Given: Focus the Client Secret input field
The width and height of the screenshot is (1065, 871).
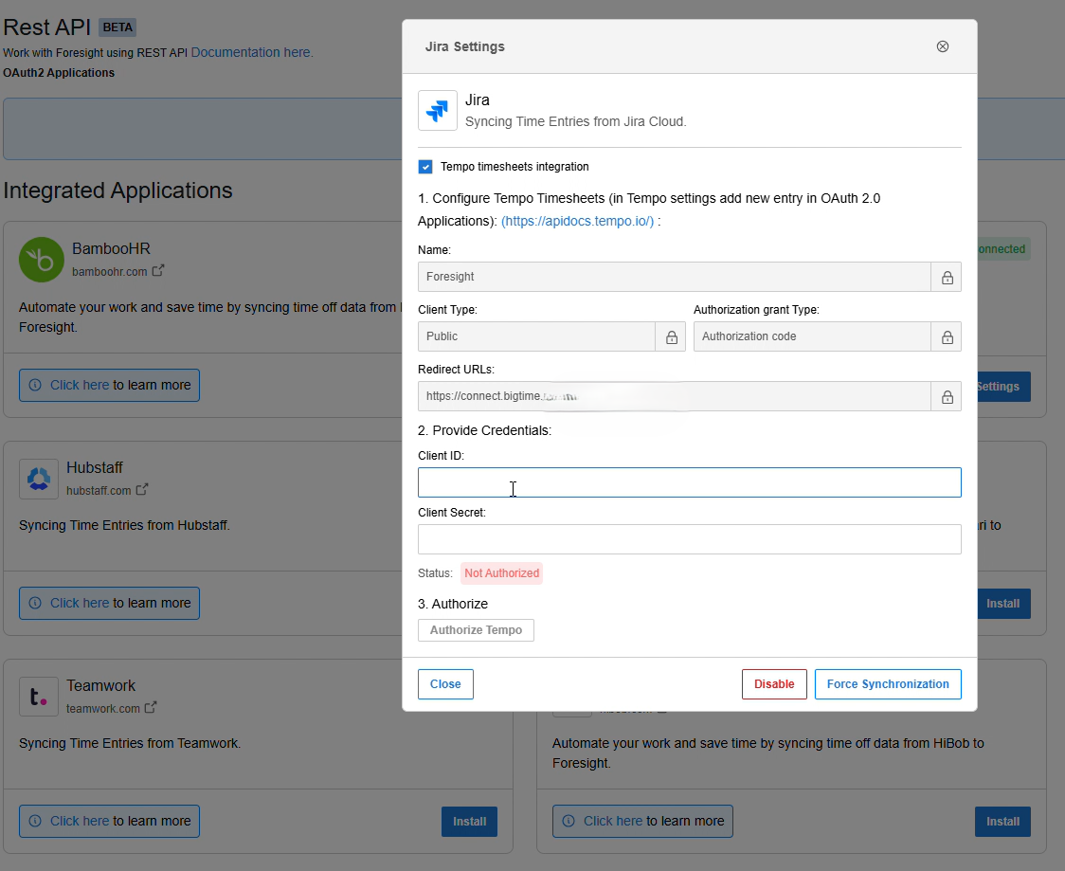Looking at the screenshot, I should click(x=690, y=539).
